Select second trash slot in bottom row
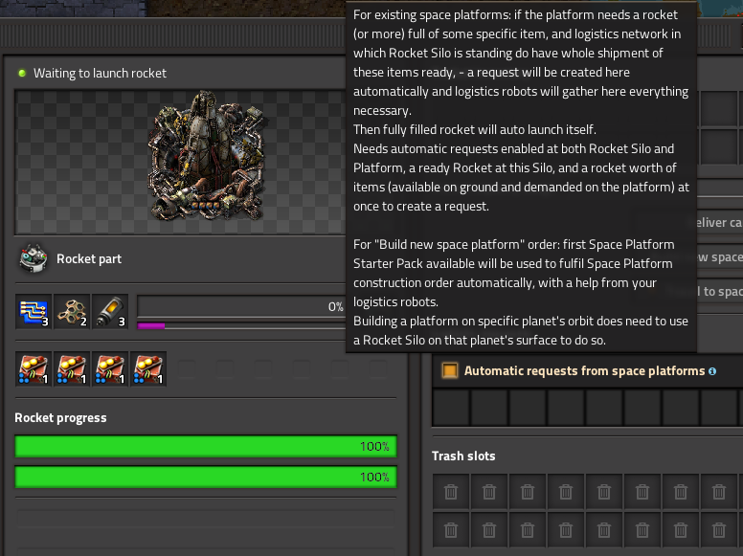743x556 pixels. [489, 530]
